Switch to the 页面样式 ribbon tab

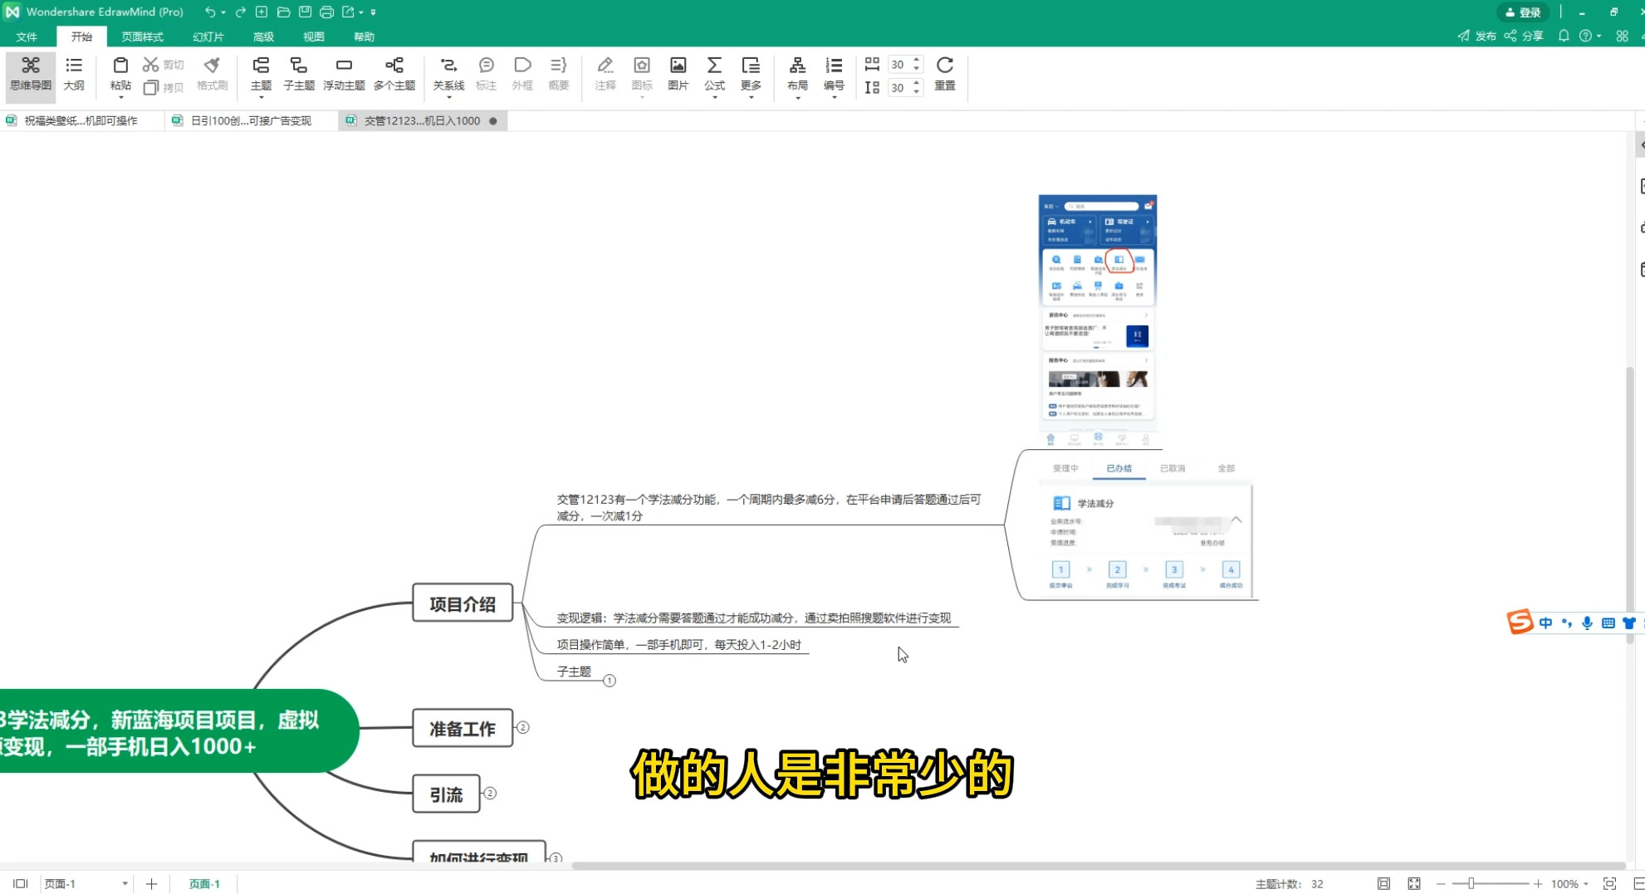coord(142,36)
